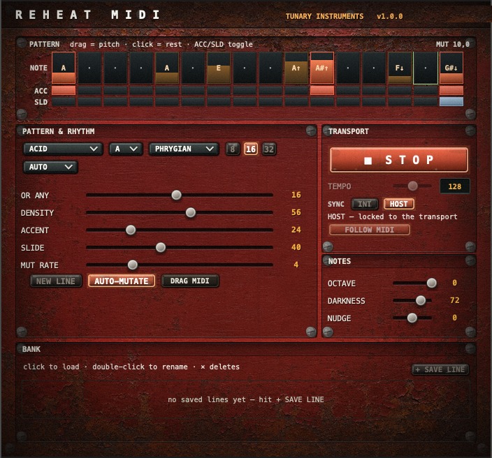
Task: Click the v1.0.0 version label
Action: [x=389, y=16]
